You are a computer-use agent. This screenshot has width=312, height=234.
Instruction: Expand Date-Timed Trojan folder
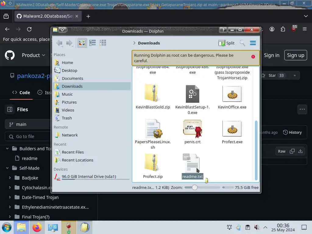click(x=10, y=197)
